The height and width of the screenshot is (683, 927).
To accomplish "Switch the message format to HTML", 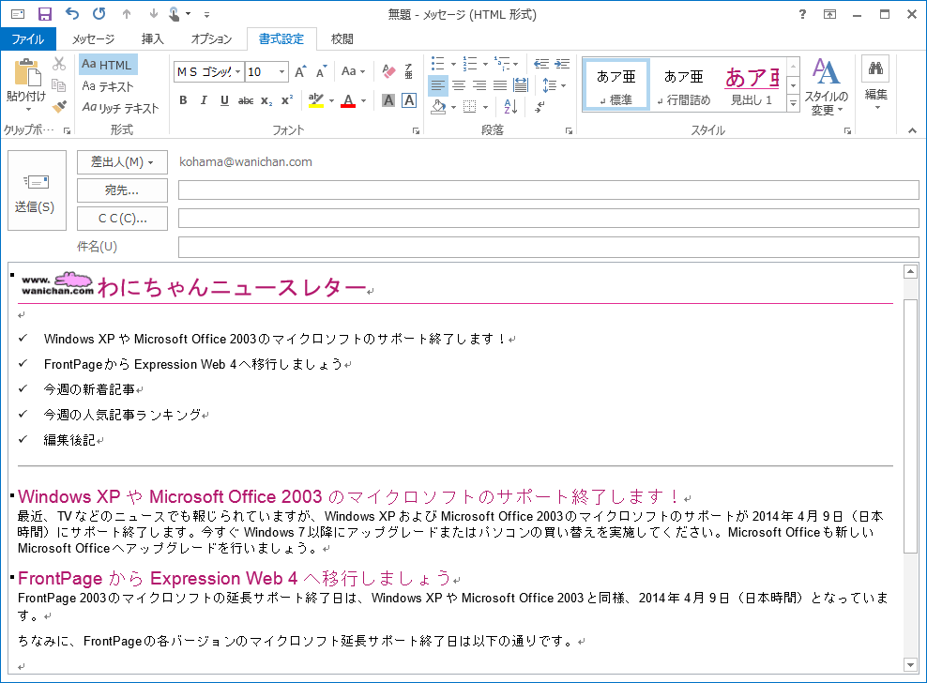I will coord(108,65).
